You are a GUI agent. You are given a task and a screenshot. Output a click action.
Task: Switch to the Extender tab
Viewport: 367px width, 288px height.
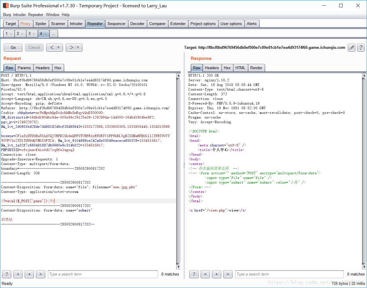[x=178, y=24]
